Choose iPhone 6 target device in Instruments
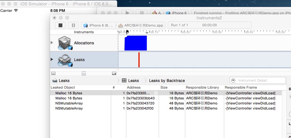Screen dimensions: 291x138 98,25
